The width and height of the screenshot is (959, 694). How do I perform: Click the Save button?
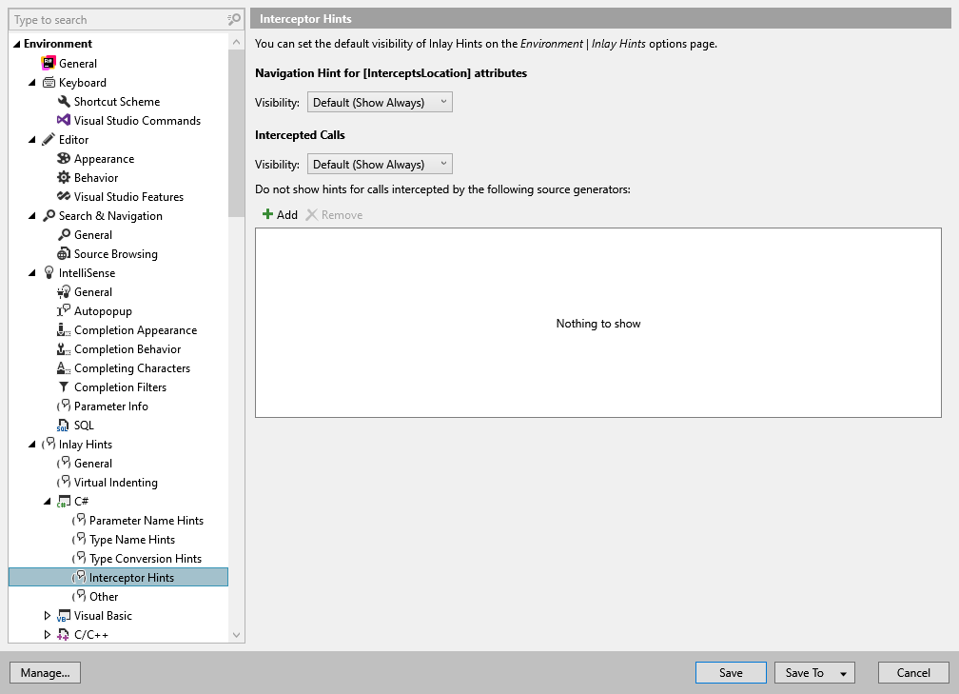click(x=731, y=672)
